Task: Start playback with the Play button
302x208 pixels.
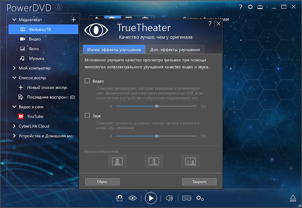Action: (x=151, y=198)
